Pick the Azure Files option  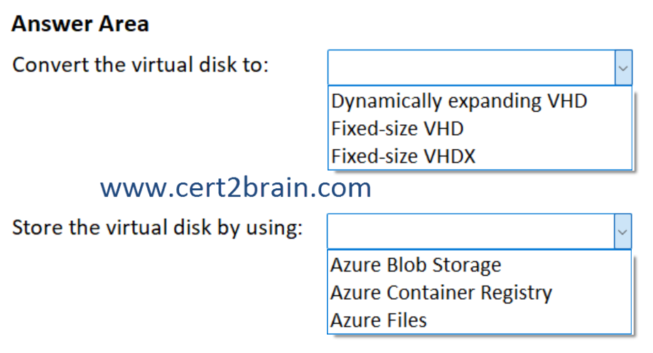click(x=379, y=320)
